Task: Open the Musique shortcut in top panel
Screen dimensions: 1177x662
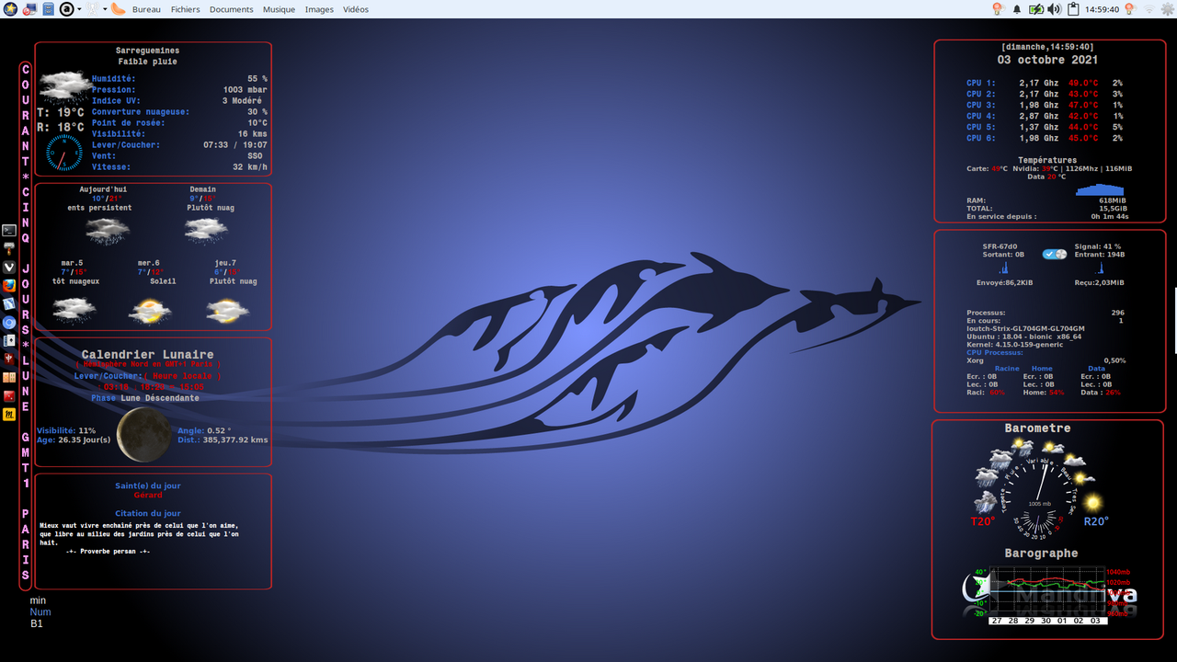Action: point(280,9)
